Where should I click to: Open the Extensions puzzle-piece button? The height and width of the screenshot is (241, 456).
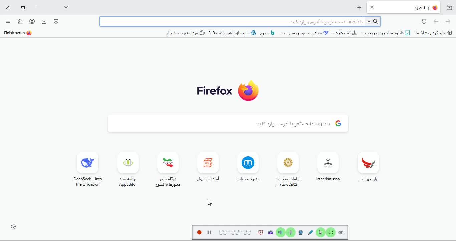click(x=20, y=21)
